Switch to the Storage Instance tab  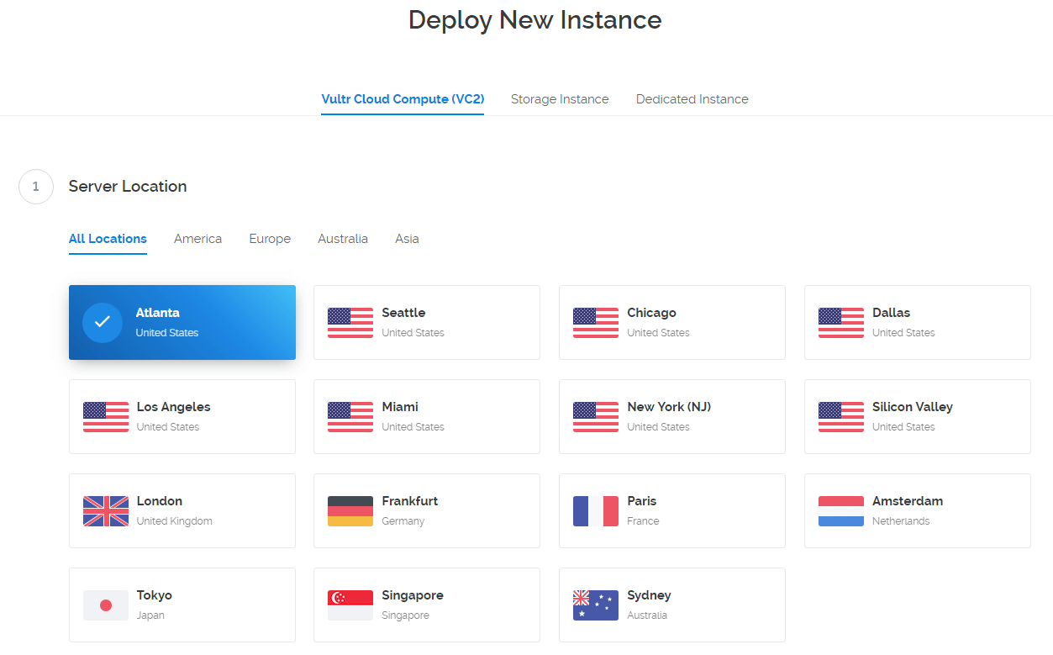(560, 99)
